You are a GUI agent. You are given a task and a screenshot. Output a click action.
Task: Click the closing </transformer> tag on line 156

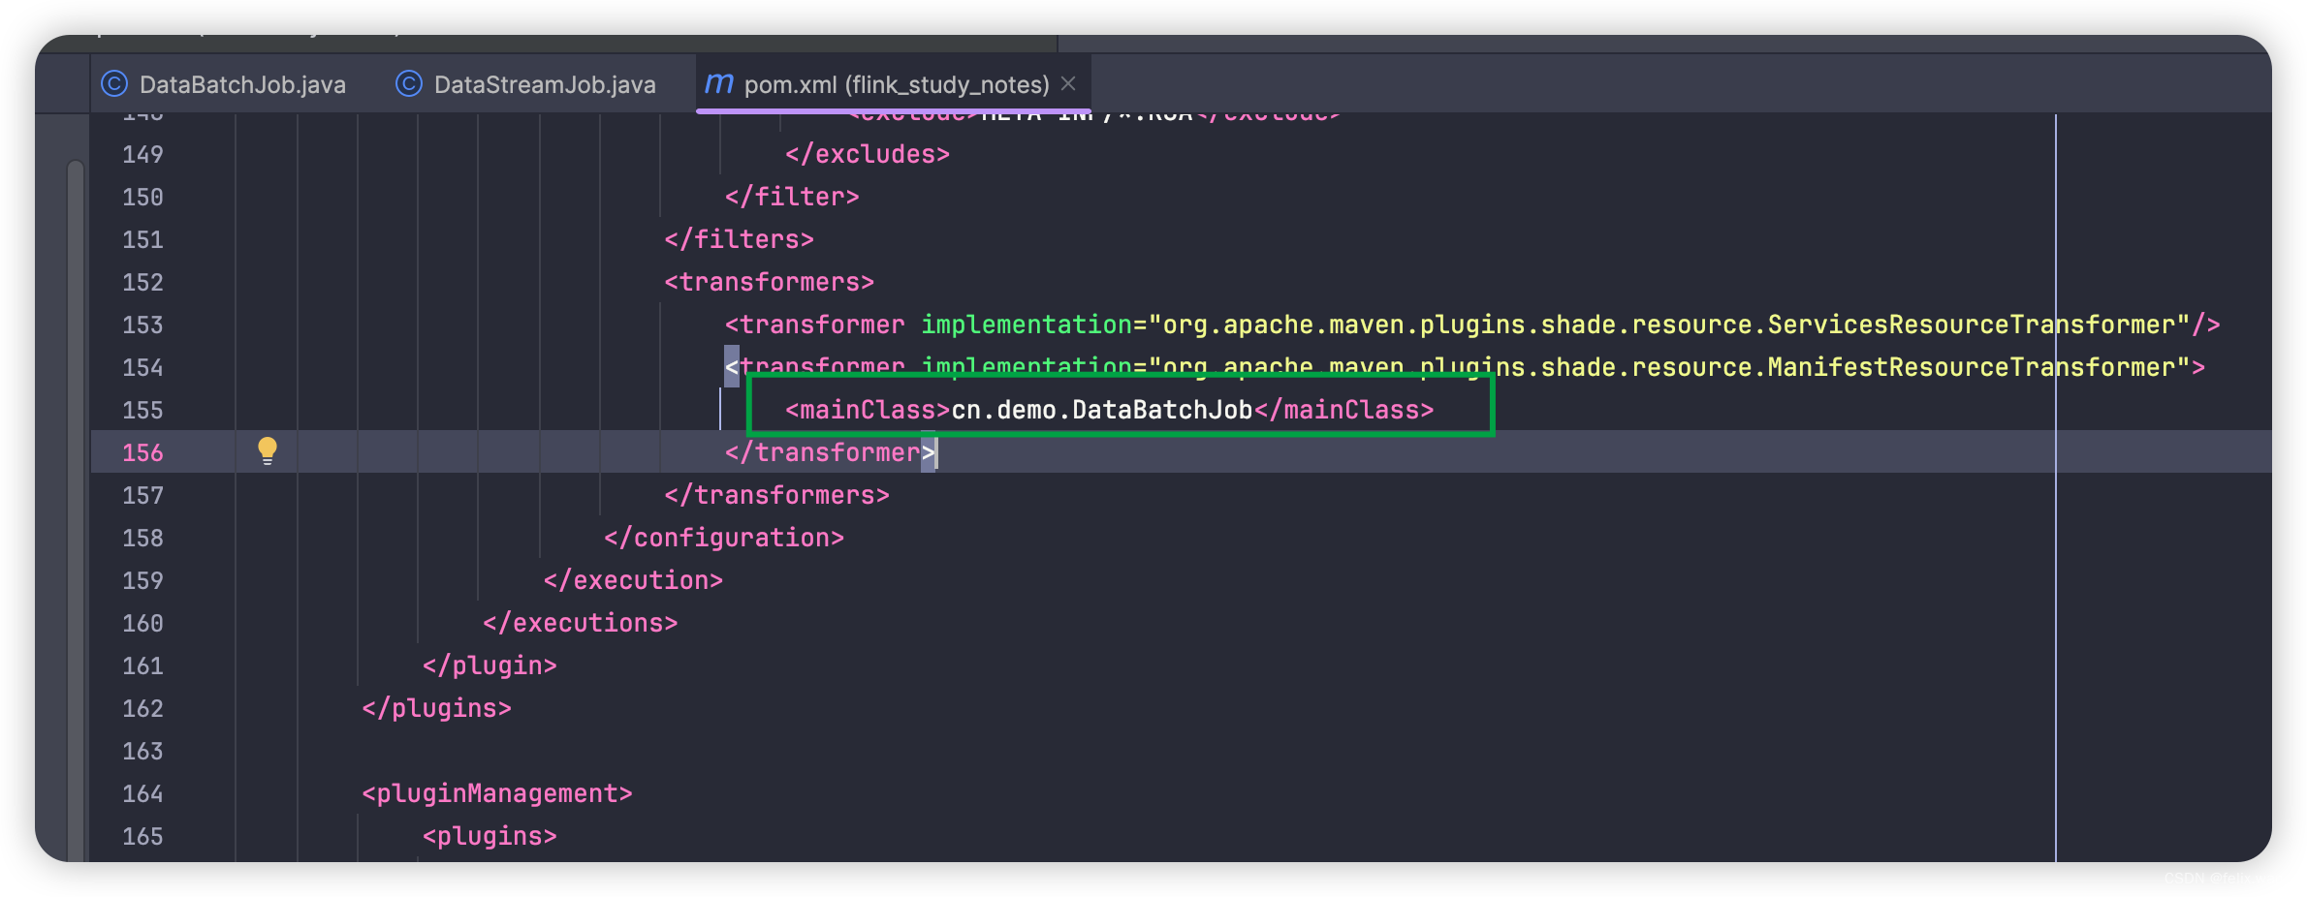point(830,452)
